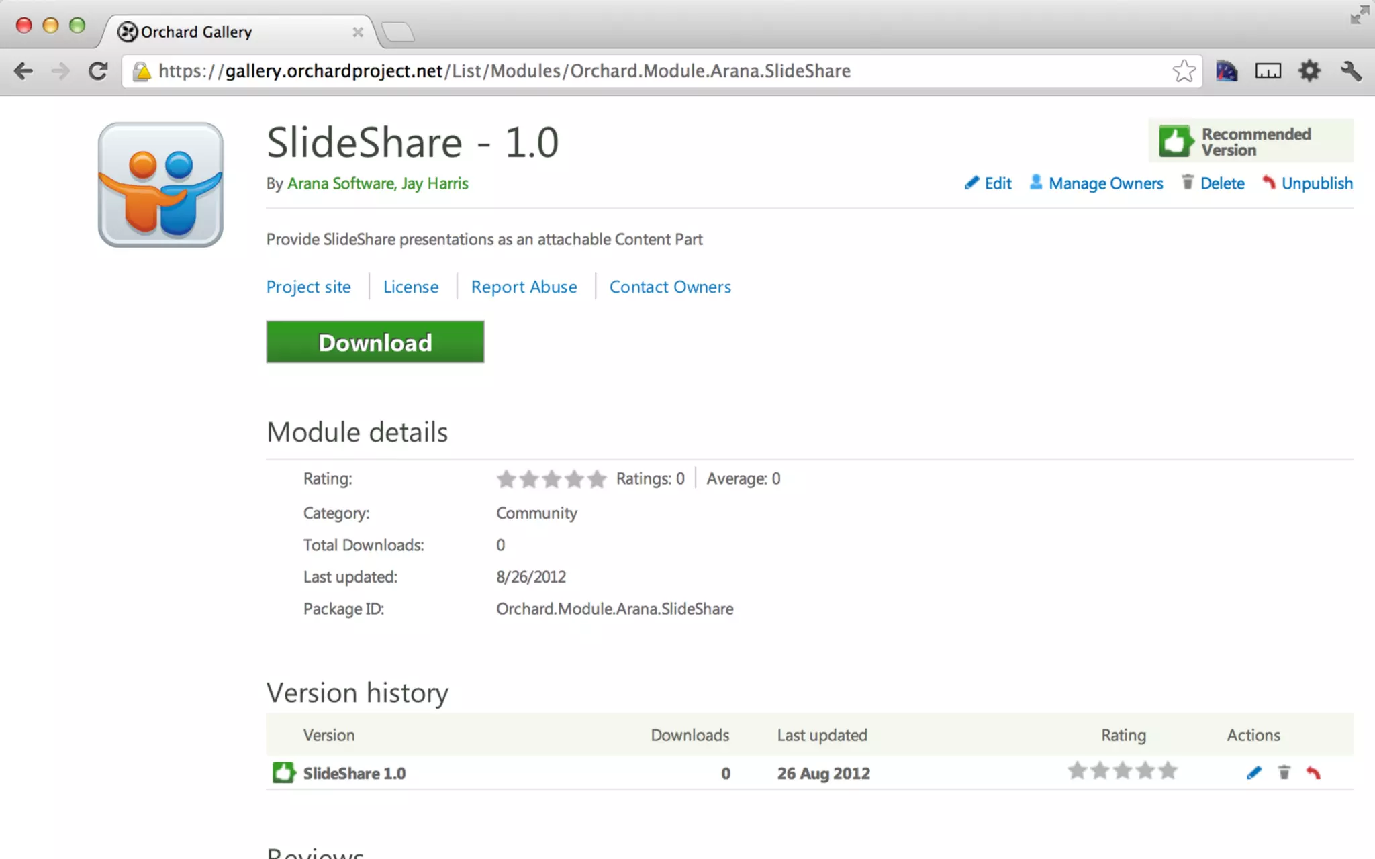1375x859 pixels.
Task: Click the Unpublish link near the title
Action: coord(1316,183)
